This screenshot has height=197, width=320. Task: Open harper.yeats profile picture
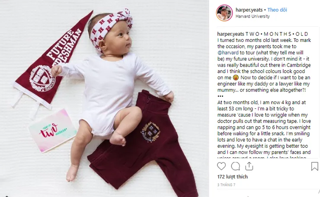pyautogui.click(x=224, y=13)
